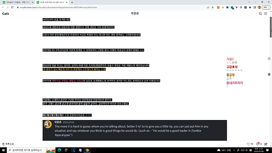Select the active second browser tab
This screenshot has width=272, height=153.
pyautogui.click(x=52, y=2)
